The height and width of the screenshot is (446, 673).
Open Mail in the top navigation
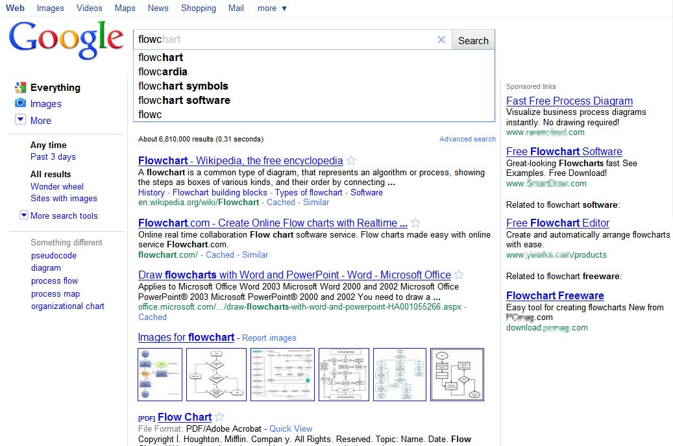236,8
